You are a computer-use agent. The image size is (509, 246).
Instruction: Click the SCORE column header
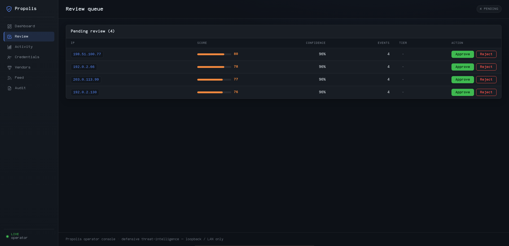202,43
